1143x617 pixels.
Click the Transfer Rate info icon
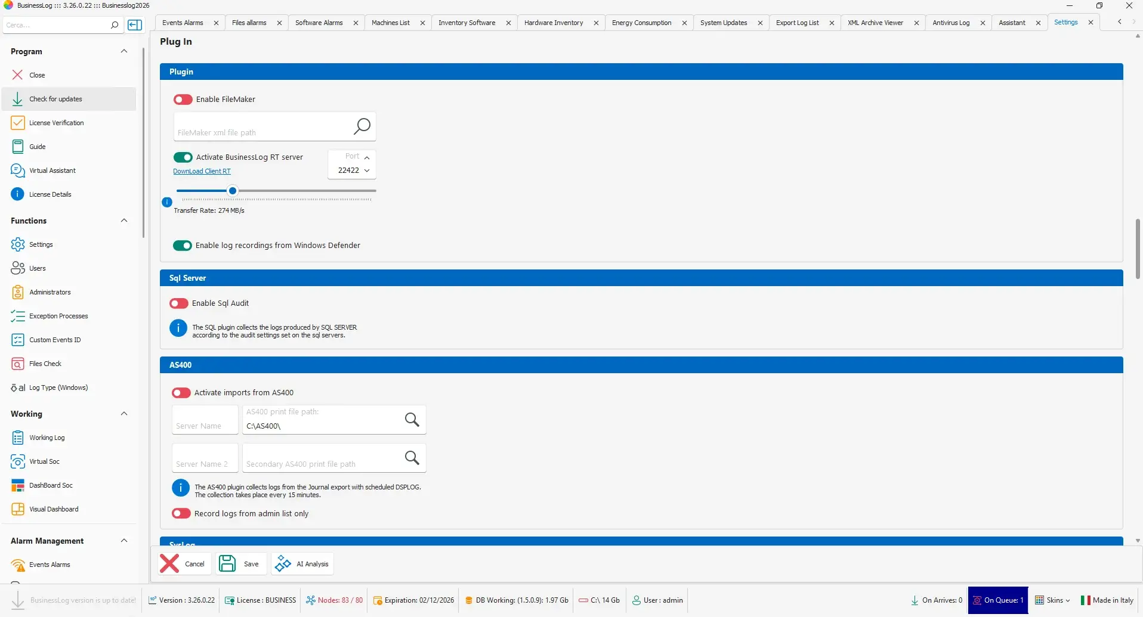(167, 202)
